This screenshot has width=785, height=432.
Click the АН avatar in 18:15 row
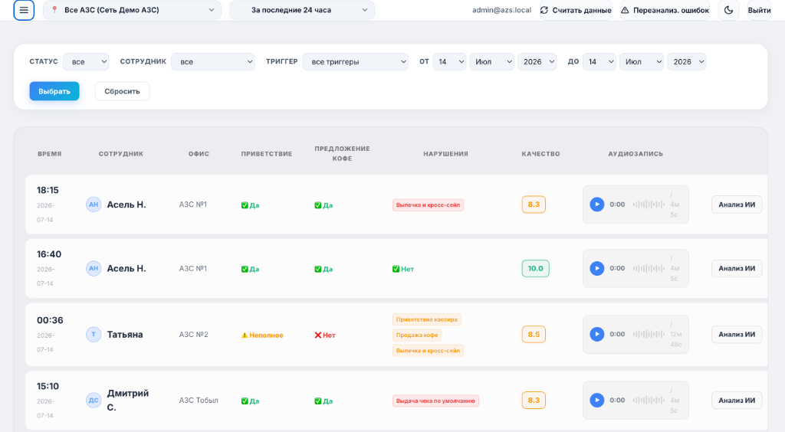point(94,205)
